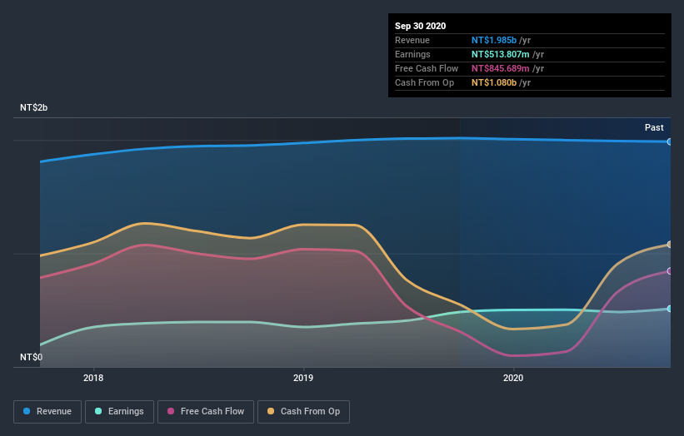
Task: Click the Free Cash Flow label in tooltip
Action: [427, 68]
